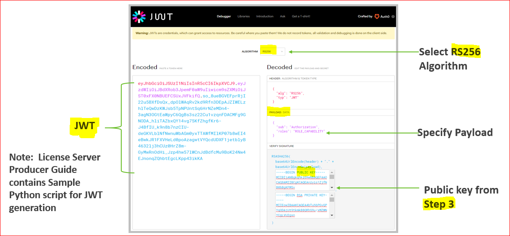
Task: Click the PAYLOAD: DATA label
Action: pyautogui.click(x=279, y=112)
